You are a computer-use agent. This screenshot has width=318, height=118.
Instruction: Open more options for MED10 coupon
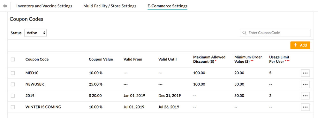pyautogui.click(x=305, y=73)
